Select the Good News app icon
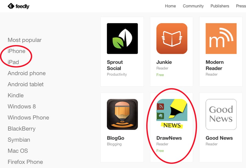The width and height of the screenshot is (246, 168). point(221,114)
